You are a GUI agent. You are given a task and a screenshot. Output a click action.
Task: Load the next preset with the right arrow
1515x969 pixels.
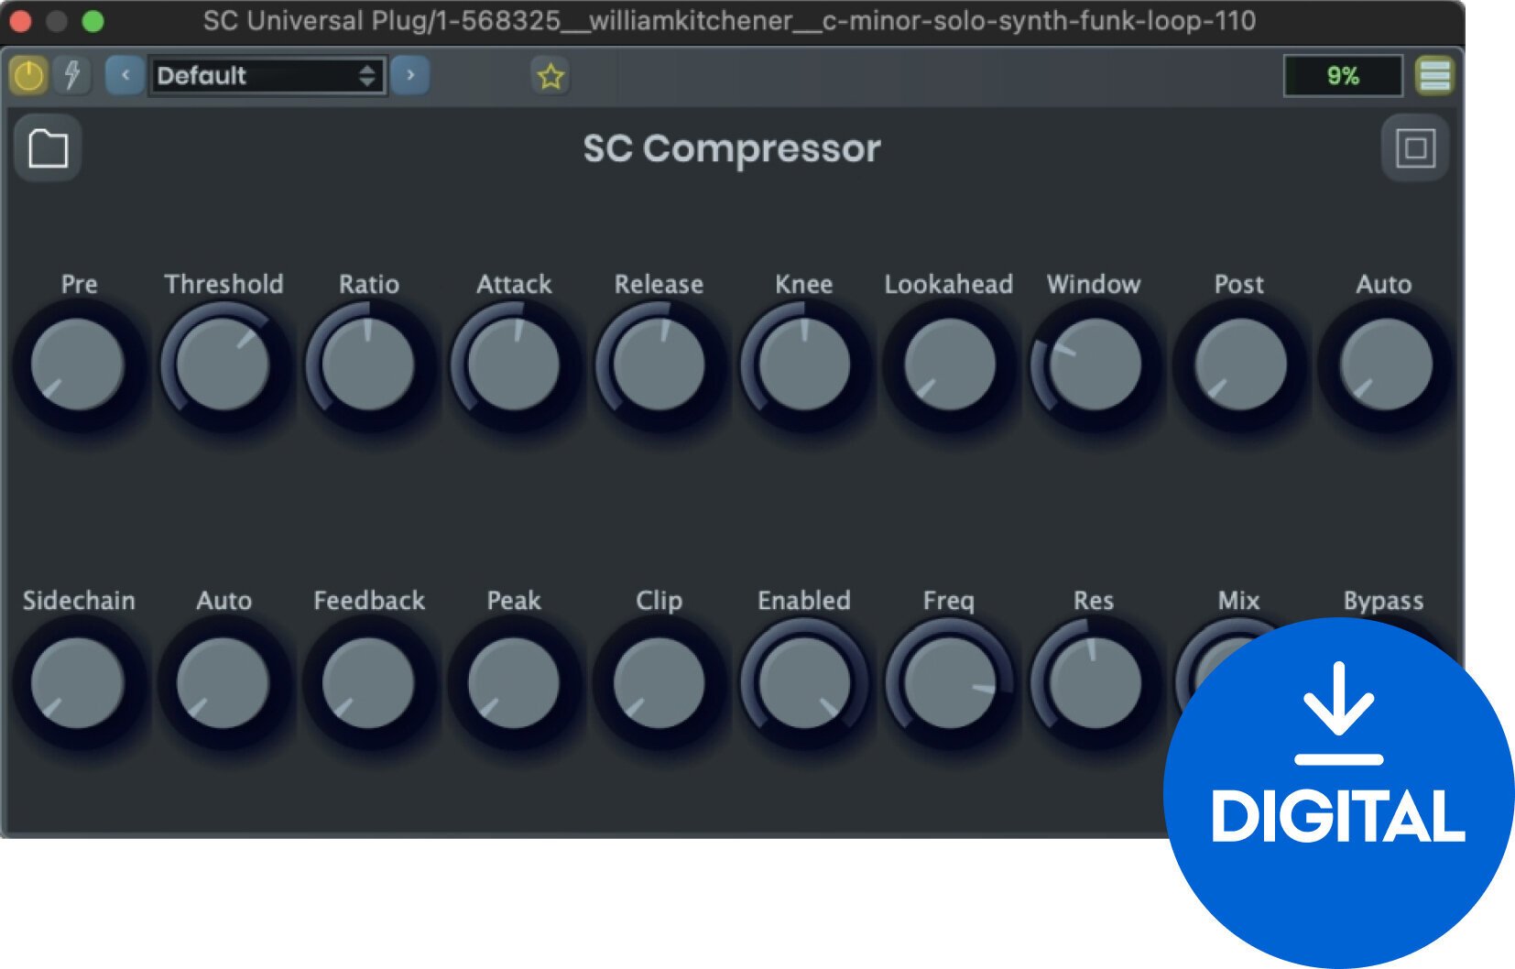[411, 76]
